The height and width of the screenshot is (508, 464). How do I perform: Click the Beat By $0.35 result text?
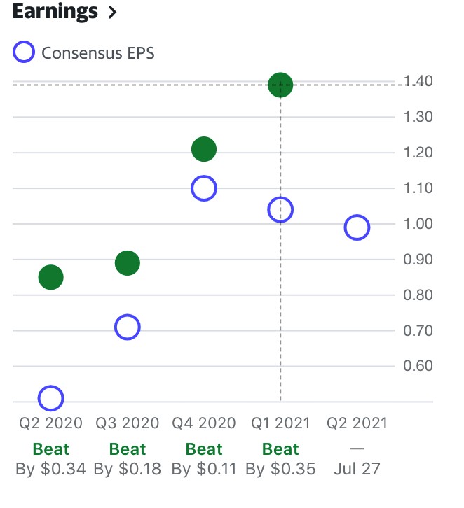280,459
